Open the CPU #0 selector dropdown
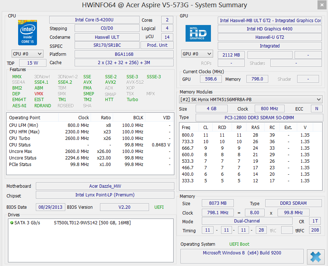328x266 pixels. click(28, 54)
